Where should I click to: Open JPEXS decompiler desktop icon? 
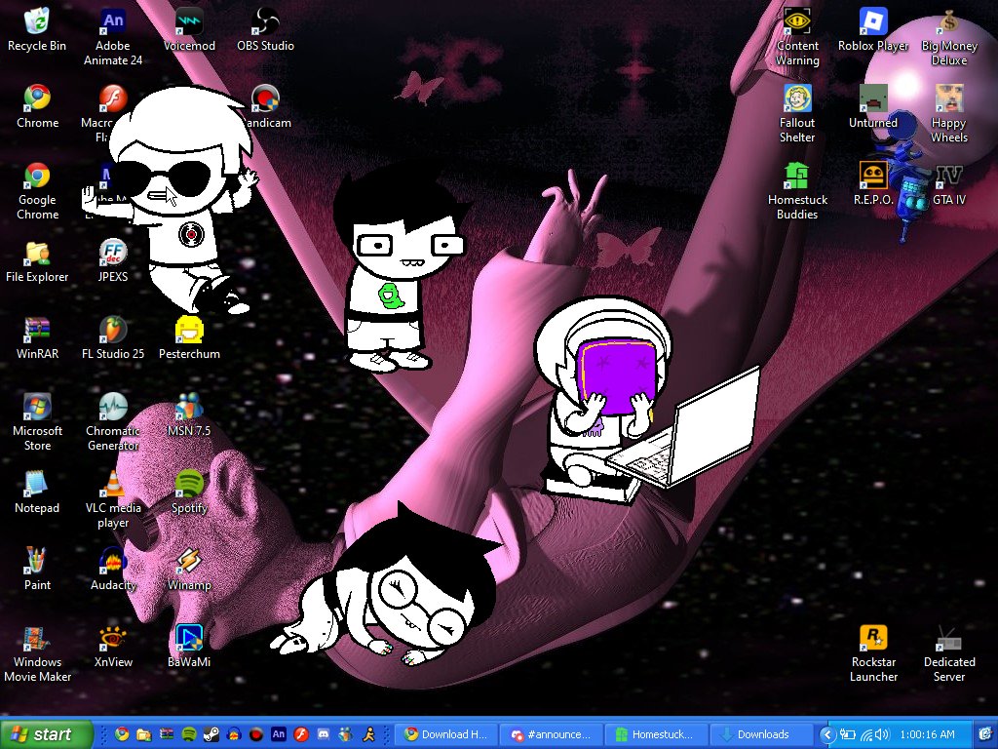113,260
